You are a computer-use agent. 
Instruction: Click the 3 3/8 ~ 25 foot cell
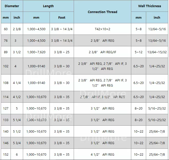click(62, 52)
